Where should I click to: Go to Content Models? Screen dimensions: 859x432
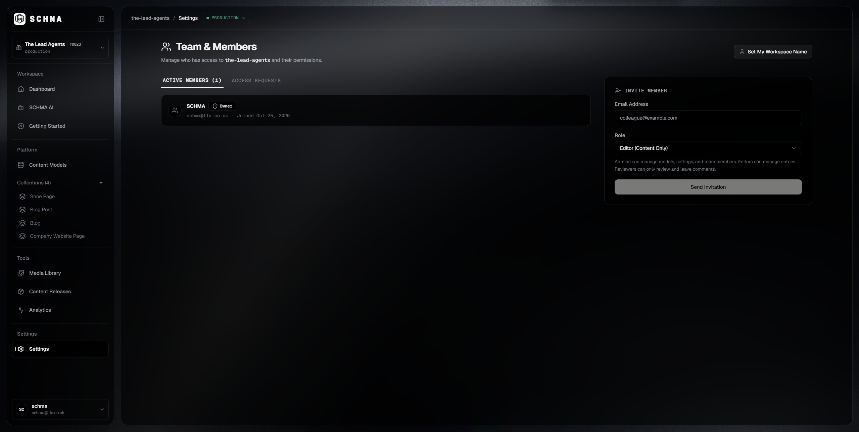(x=60, y=165)
